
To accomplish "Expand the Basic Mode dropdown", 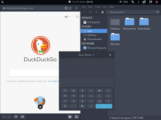I will point(86,55).
